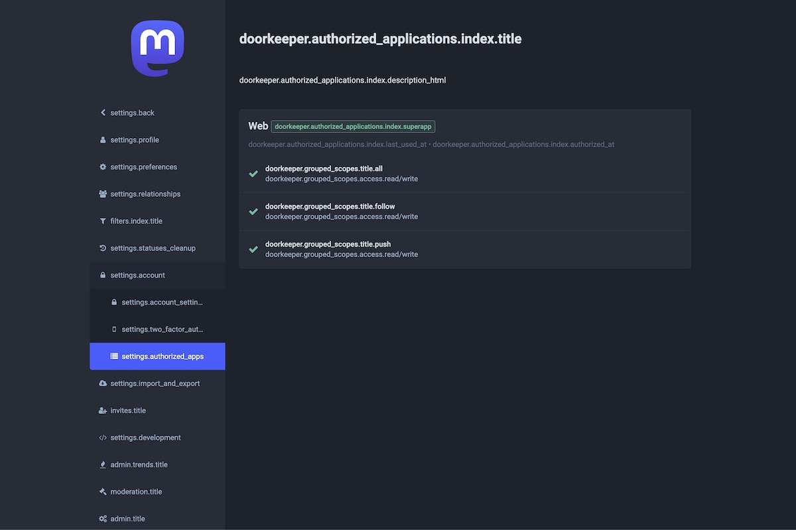Screen dimensions: 796x530
Task: Open the moderation.title section
Action: pyautogui.click(x=136, y=492)
